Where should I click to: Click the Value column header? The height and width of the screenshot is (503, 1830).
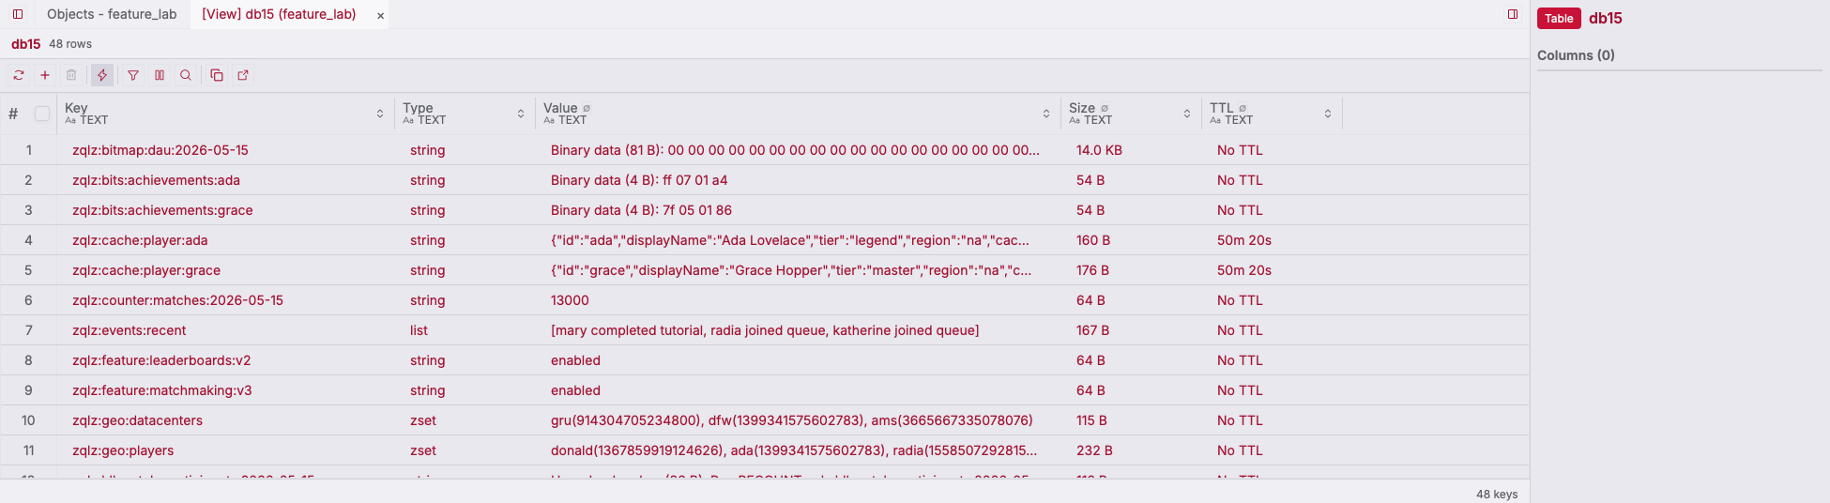798,114
